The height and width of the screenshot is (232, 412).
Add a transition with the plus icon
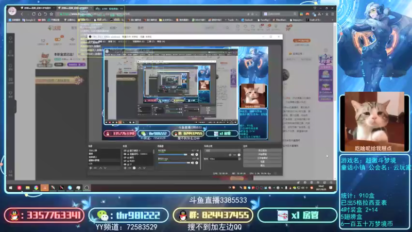coord(230,155)
